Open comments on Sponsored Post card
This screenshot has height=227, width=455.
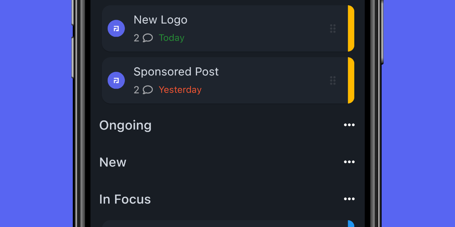148,90
